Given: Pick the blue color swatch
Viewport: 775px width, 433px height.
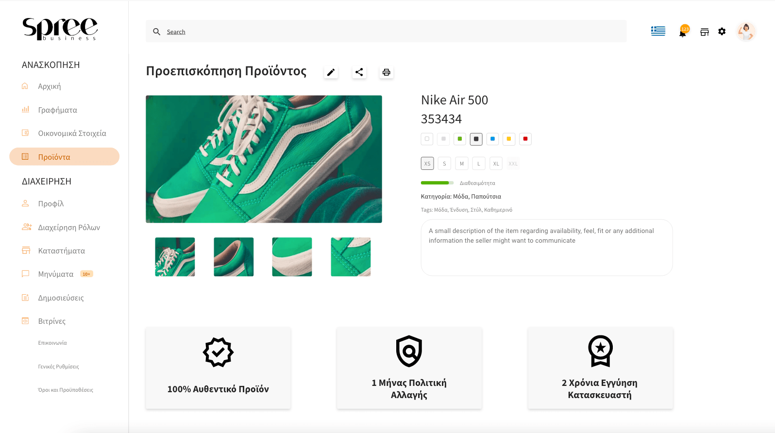Looking at the screenshot, I should point(492,139).
